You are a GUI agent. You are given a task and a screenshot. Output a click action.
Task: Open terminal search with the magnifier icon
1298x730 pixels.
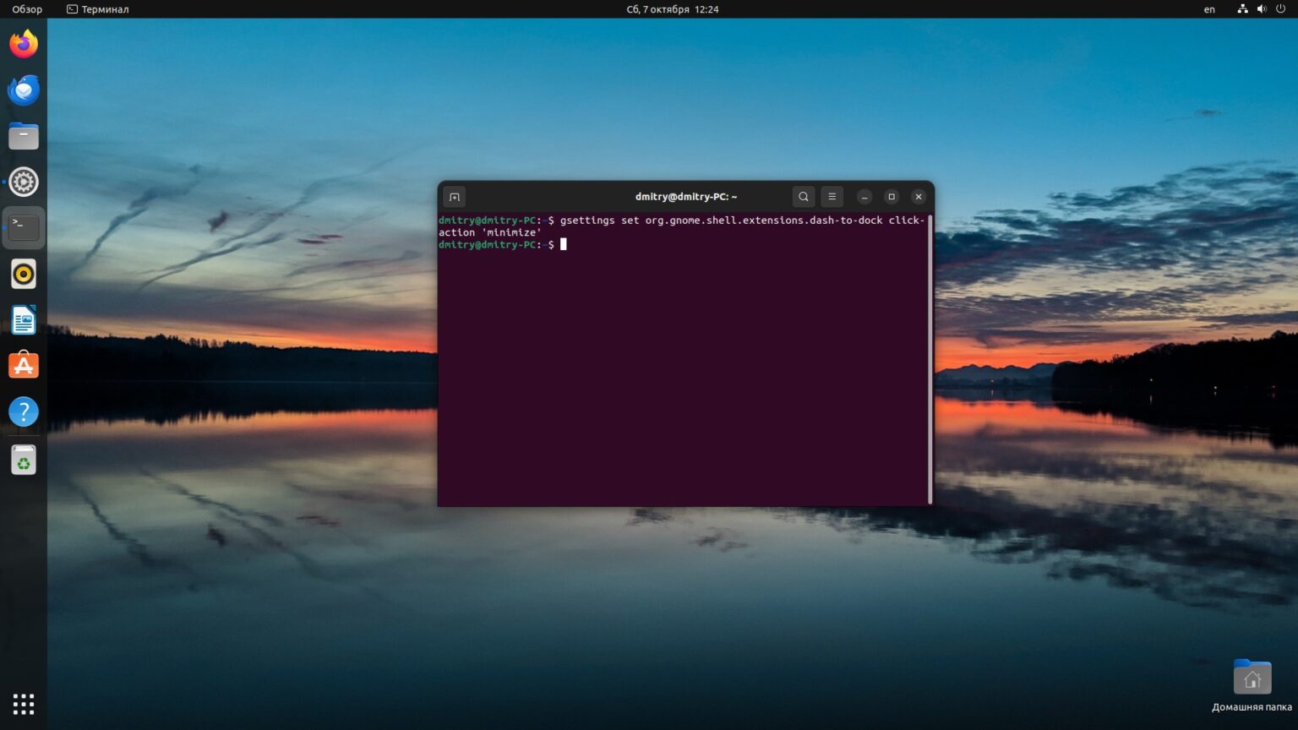803,196
